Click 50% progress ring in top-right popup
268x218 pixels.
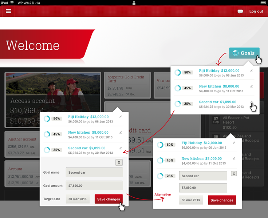point(178,73)
